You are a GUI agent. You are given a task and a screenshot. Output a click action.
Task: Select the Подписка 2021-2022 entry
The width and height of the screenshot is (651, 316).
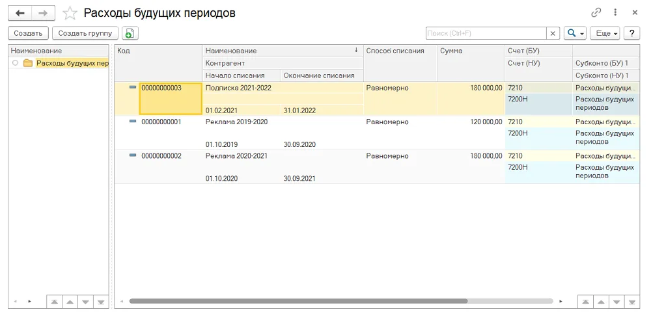coord(238,88)
